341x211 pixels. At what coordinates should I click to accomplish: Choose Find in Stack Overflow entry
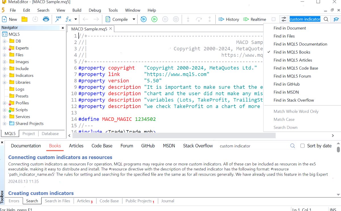coord(294,100)
